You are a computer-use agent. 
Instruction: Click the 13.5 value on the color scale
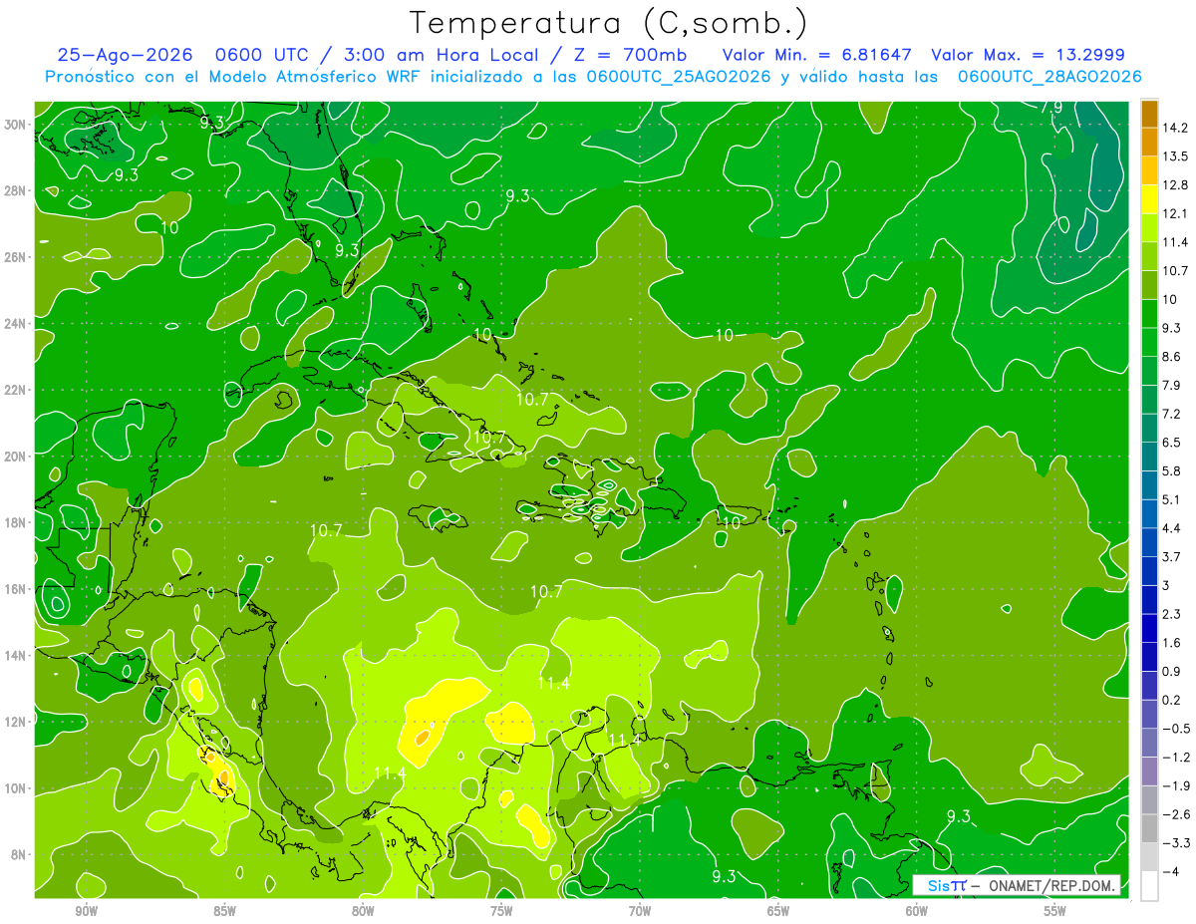pos(1175,156)
